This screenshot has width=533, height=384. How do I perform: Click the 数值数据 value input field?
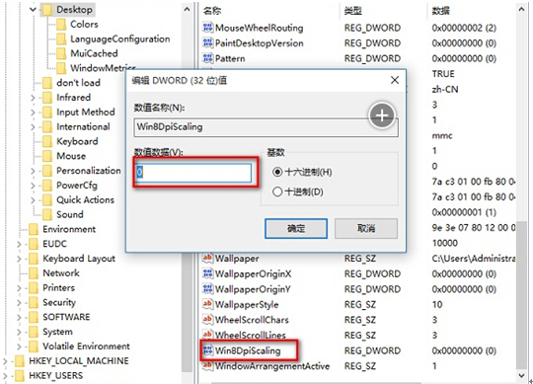(193, 173)
